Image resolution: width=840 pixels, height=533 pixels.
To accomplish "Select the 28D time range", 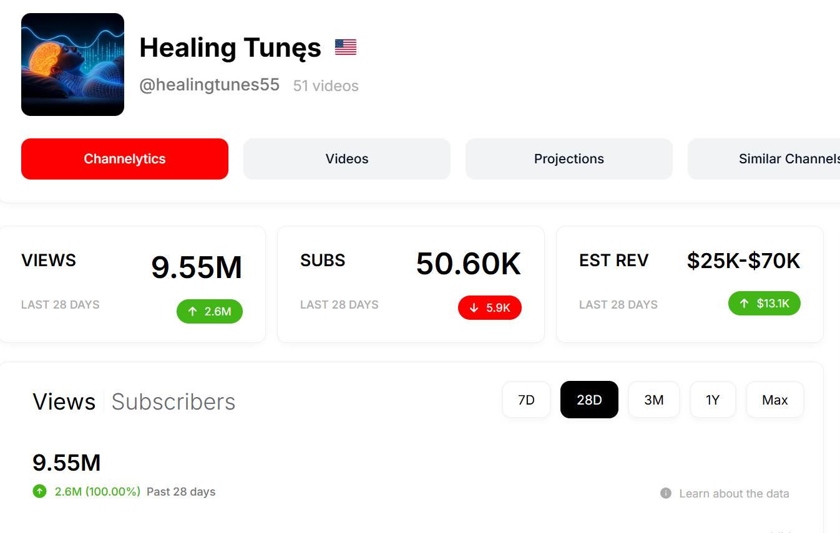I will coord(589,400).
